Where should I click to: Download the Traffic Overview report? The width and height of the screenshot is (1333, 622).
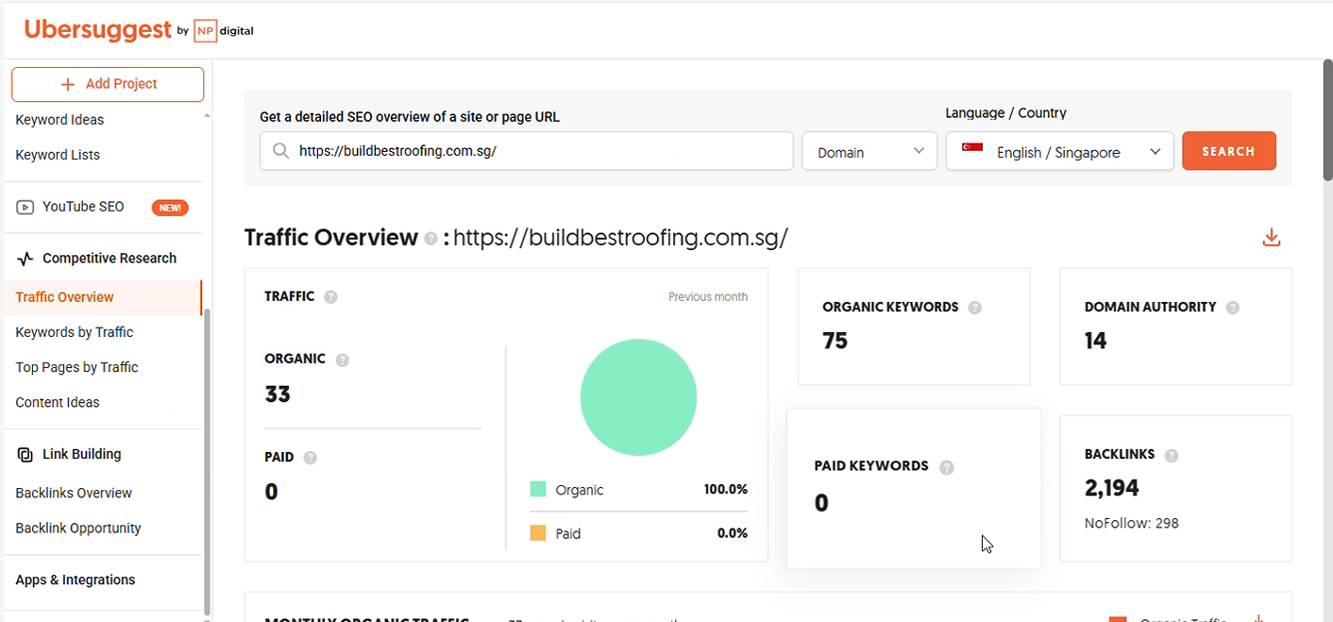(1272, 238)
